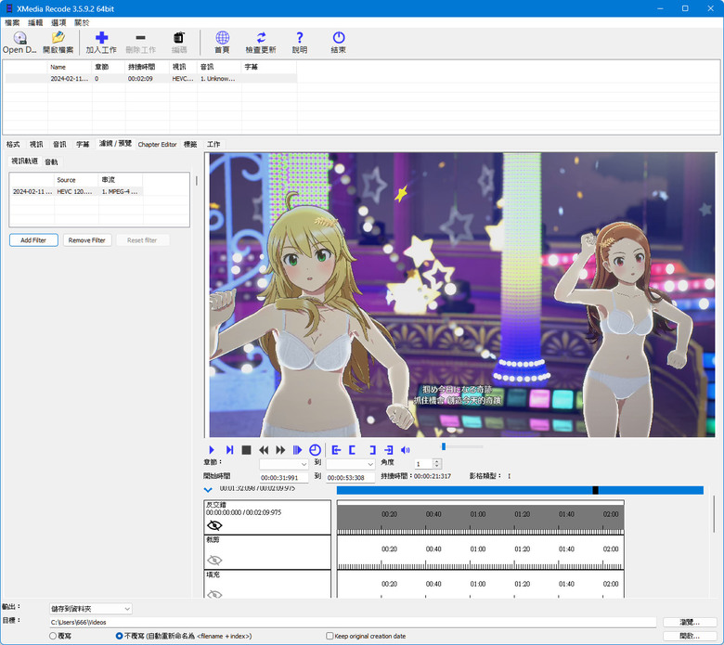Switch to the 音訊 tab
The height and width of the screenshot is (645, 724).
pyautogui.click(x=59, y=145)
